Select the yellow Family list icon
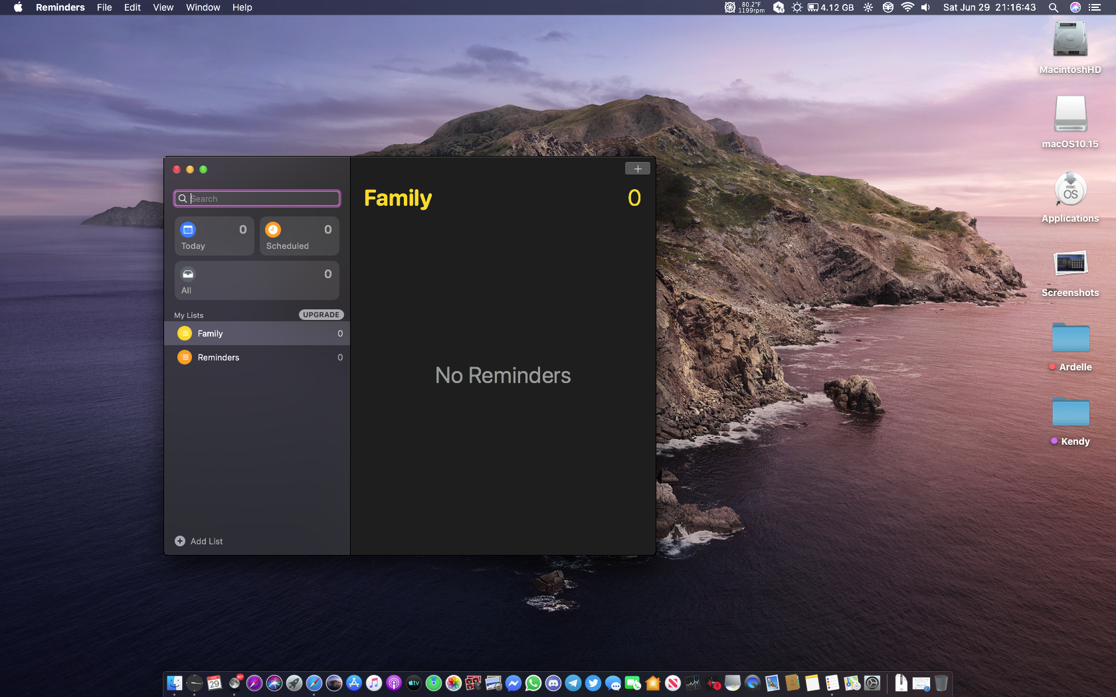The width and height of the screenshot is (1116, 697). [x=185, y=333]
